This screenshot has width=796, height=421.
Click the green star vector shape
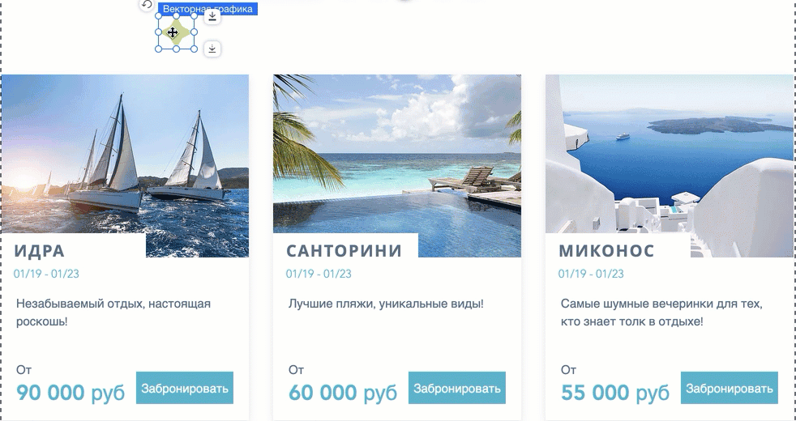point(176,33)
